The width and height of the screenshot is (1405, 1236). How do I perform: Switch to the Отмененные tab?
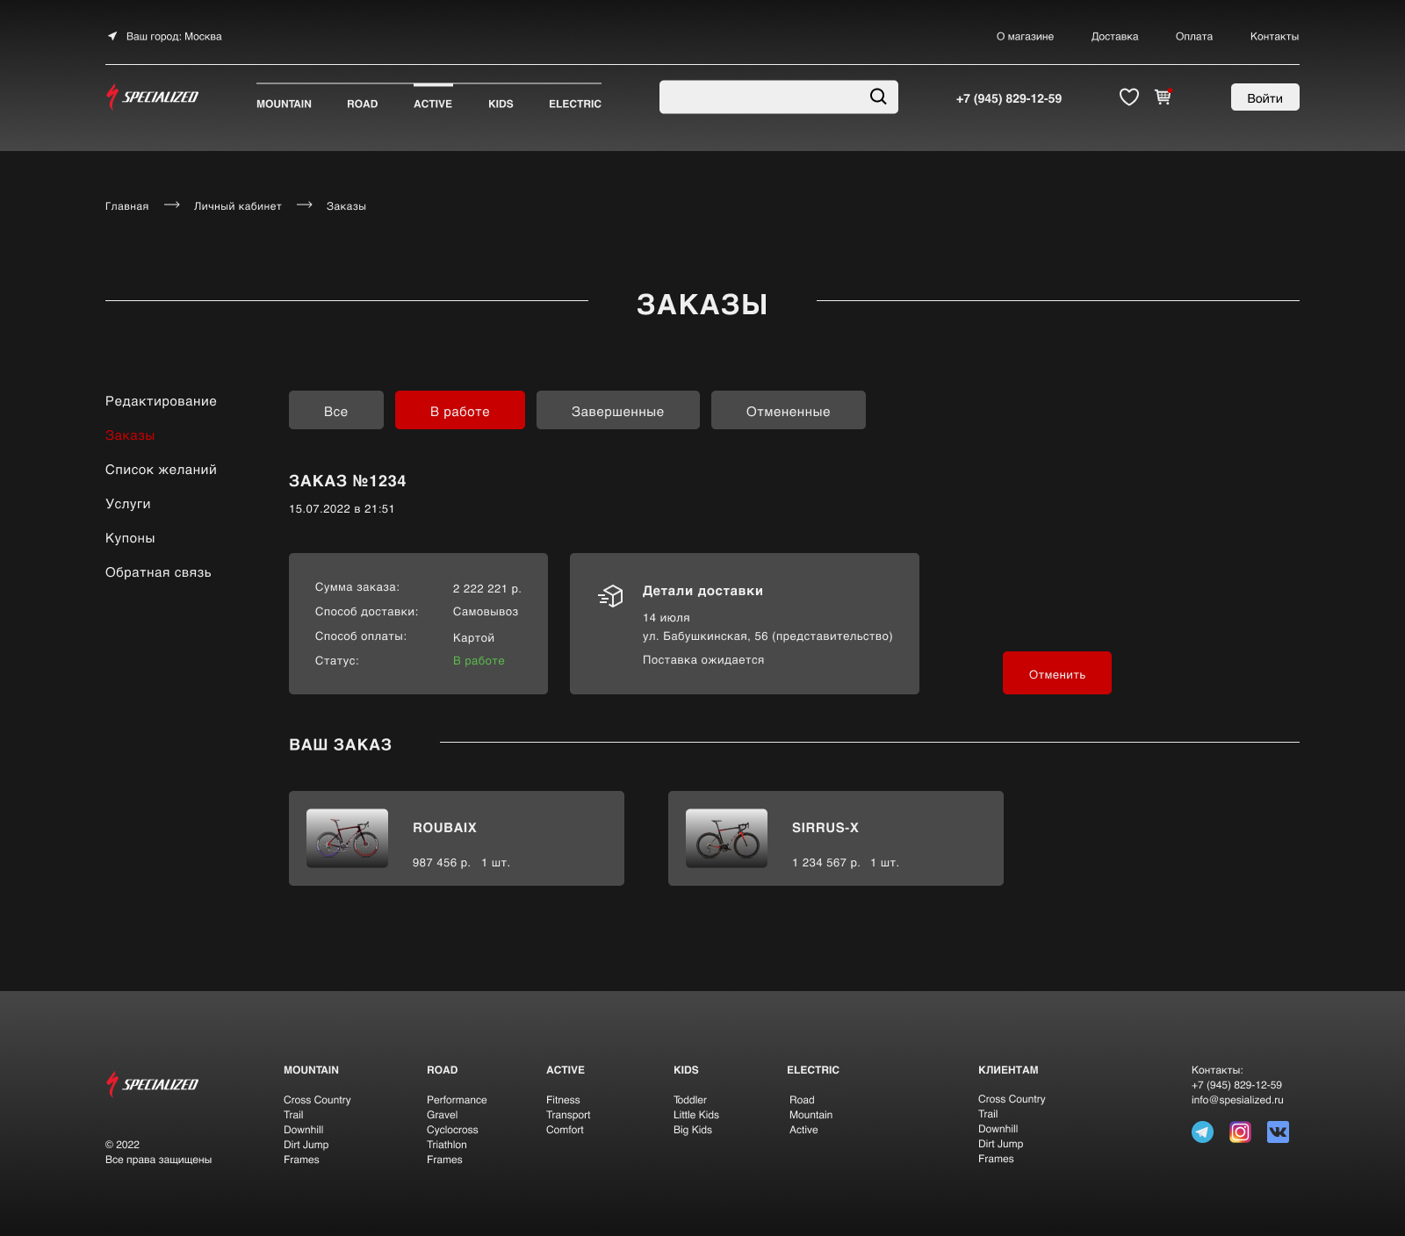point(789,410)
